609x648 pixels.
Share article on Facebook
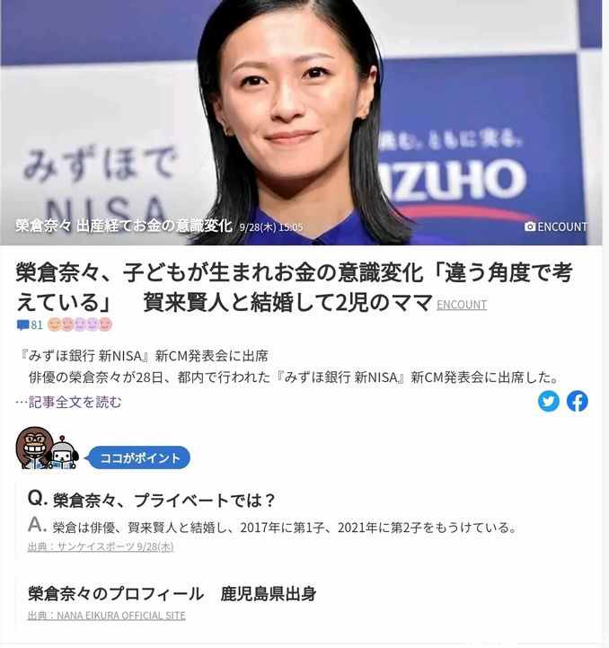click(x=578, y=401)
